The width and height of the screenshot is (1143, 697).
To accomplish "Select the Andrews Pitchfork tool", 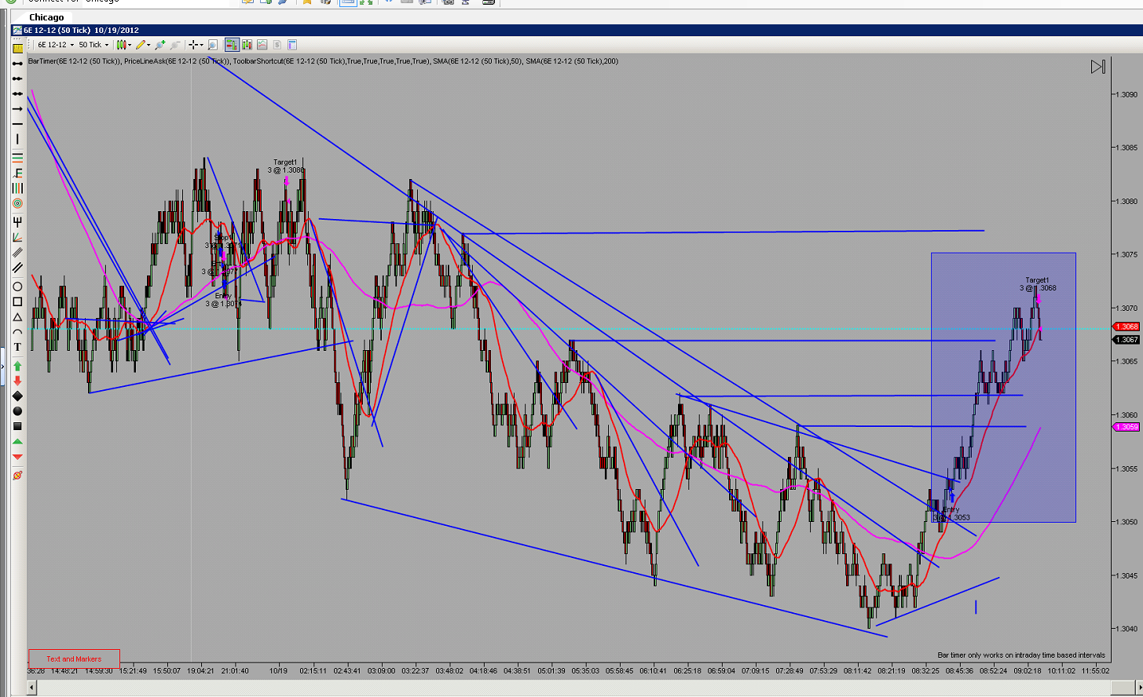I will tap(17, 222).
